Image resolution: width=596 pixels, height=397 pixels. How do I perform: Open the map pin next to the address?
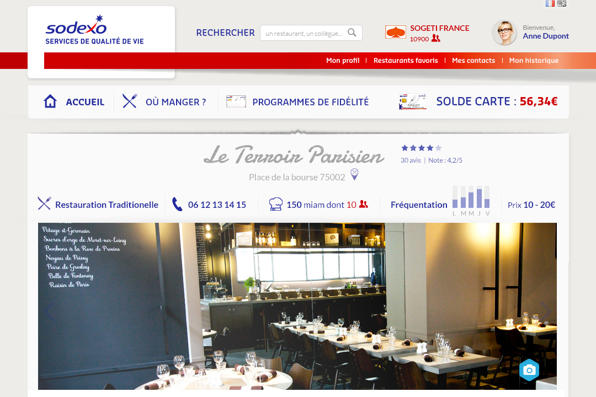click(x=354, y=174)
